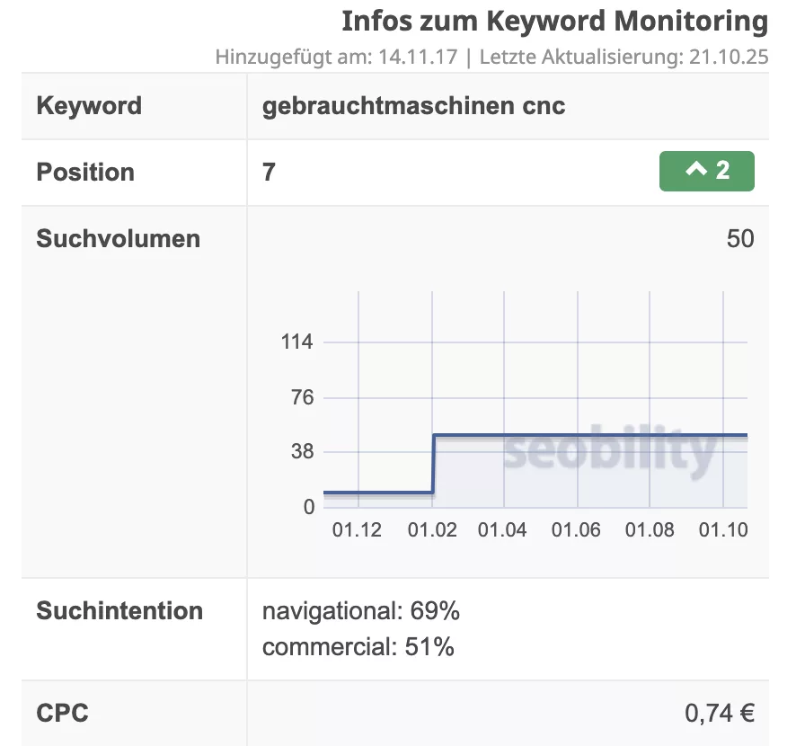Click the "Suchvolumen" row label
This screenshot has height=746, width=796.
(x=118, y=239)
